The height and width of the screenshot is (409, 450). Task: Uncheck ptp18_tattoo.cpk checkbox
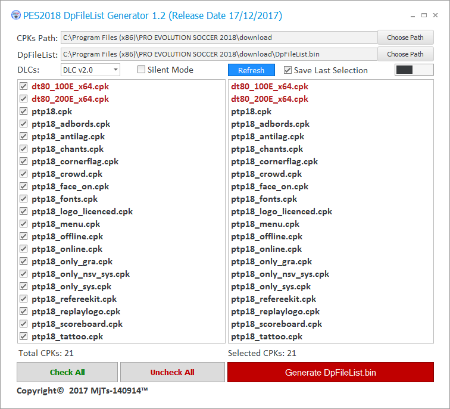tap(24, 336)
